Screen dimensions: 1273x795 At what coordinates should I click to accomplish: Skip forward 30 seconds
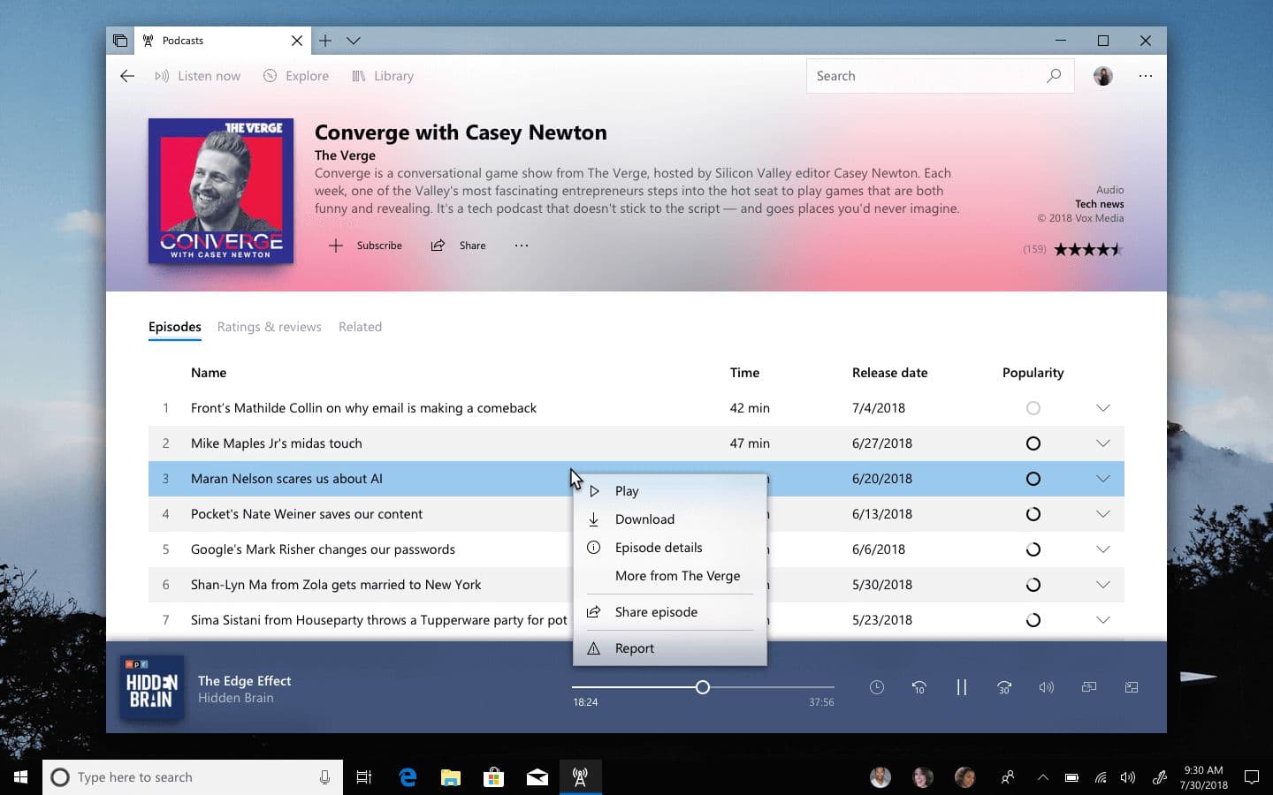pos(1004,687)
